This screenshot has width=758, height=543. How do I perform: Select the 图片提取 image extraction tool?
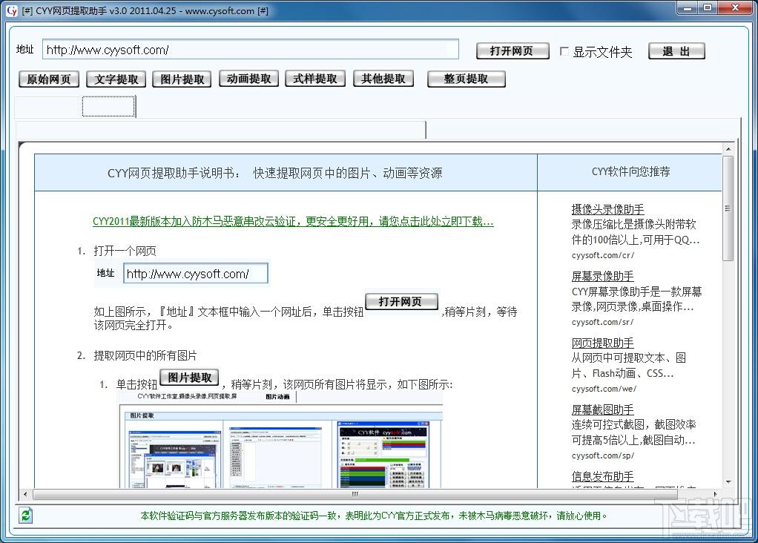tap(181, 79)
